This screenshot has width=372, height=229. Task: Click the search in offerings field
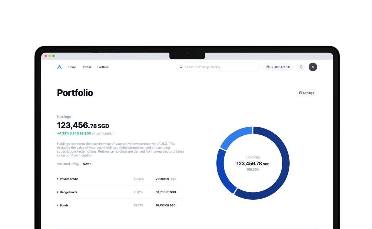pos(218,67)
